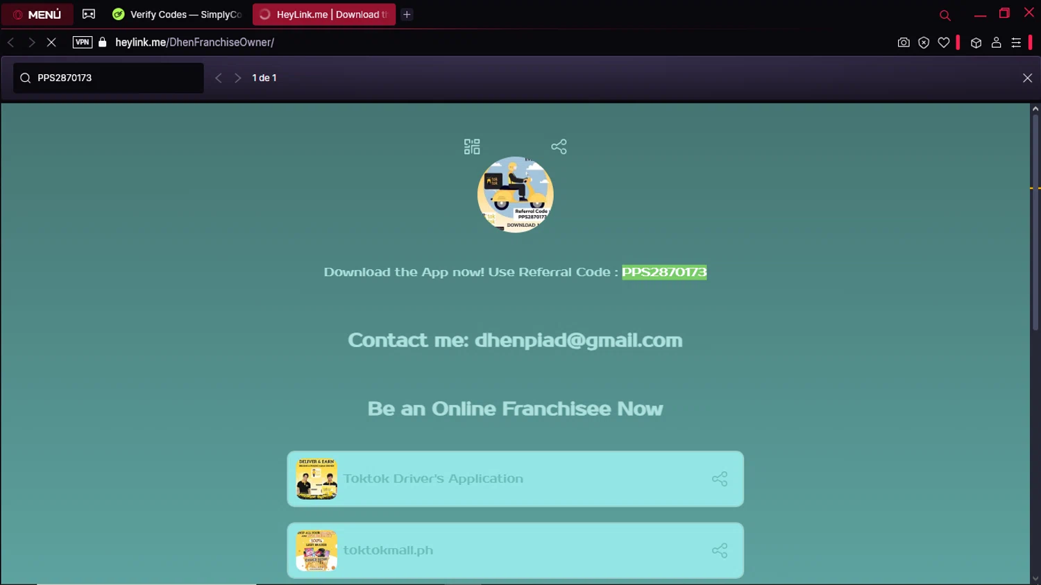Add page to bookmarks with heart icon
The width and height of the screenshot is (1041, 585).
[944, 42]
